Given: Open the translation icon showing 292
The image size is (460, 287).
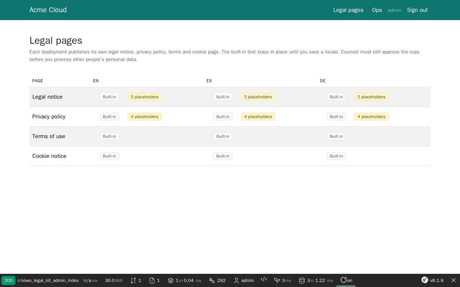Looking at the screenshot, I should [212, 281].
